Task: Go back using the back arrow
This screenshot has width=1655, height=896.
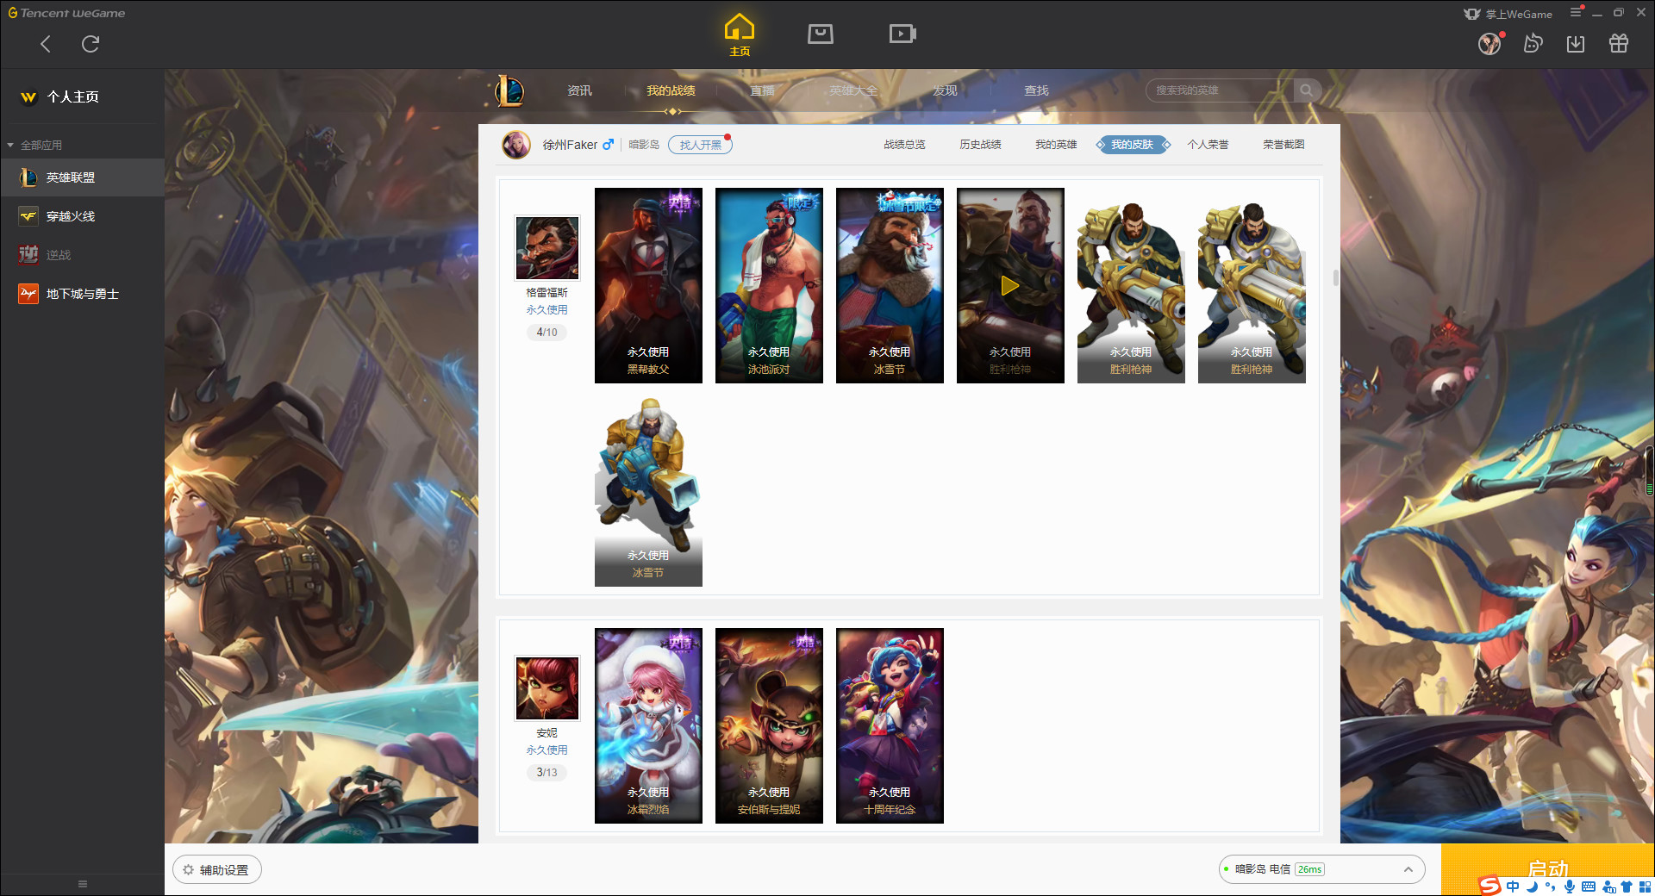Action: (x=46, y=44)
